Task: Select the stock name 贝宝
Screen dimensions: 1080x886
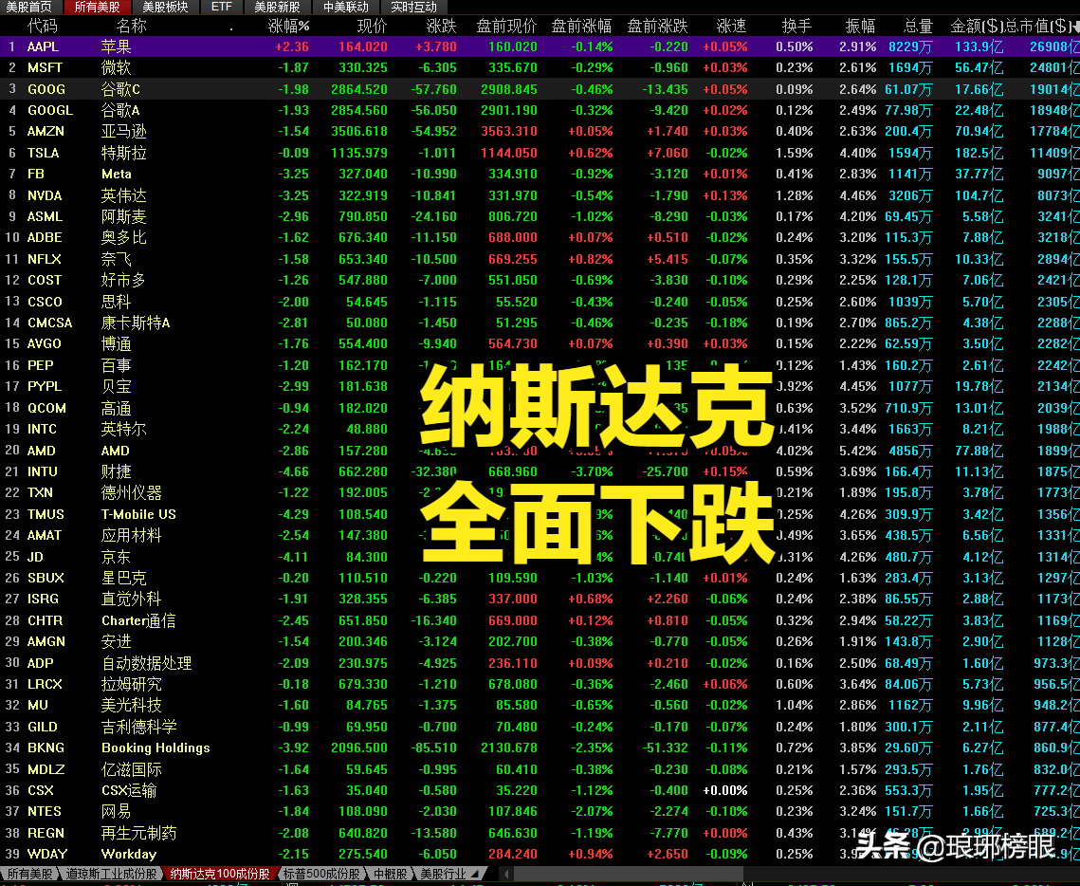Action: 117,386
